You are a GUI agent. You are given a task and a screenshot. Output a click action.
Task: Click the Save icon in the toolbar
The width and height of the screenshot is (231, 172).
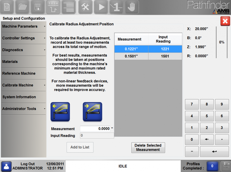(37, 7)
